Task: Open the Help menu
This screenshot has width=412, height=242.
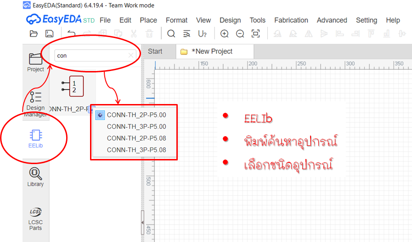Action: (x=393, y=20)
